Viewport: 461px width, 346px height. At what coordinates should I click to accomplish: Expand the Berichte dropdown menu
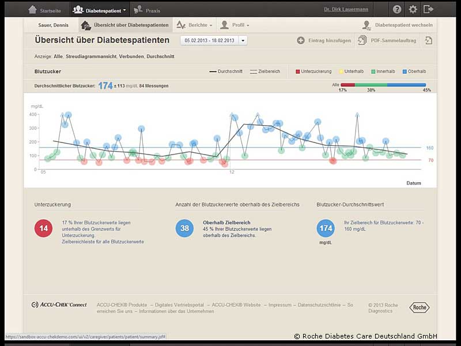(x=194, y=25)
